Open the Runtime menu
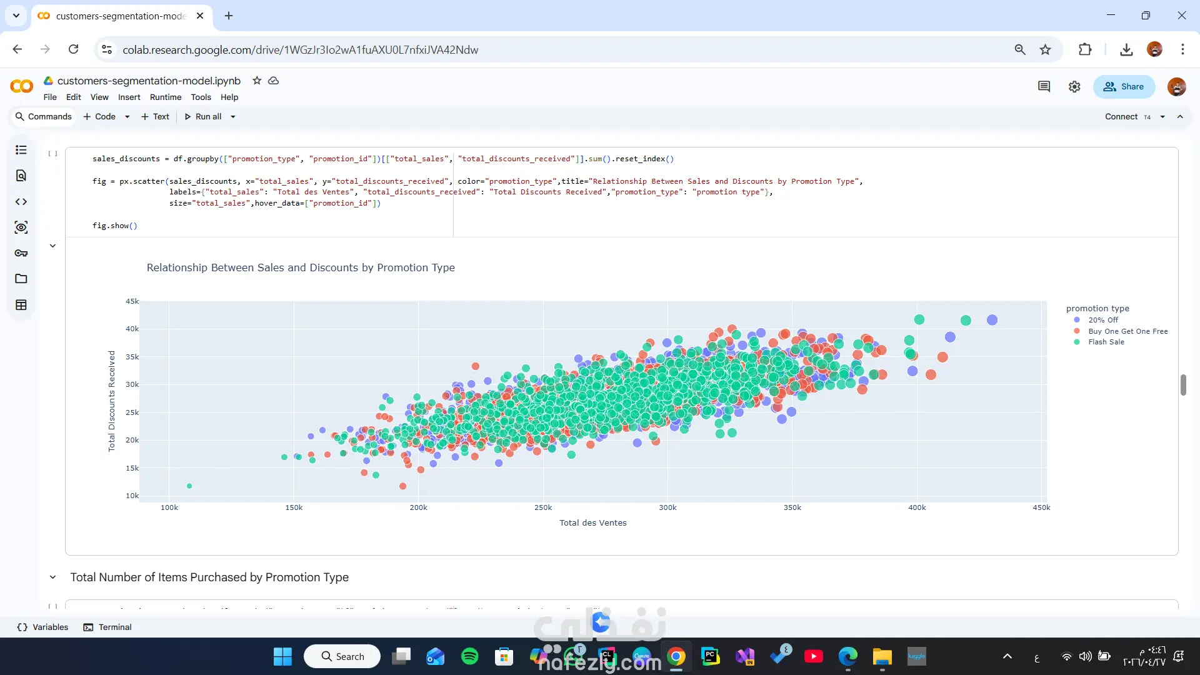Viewport: 1200px width, 675px height. pos(166,97)
